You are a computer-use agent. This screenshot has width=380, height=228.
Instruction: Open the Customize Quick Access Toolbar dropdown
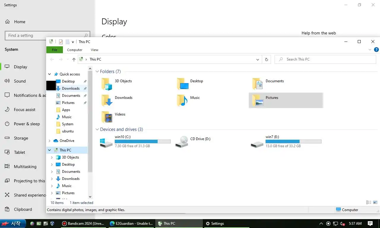(73, 42)
